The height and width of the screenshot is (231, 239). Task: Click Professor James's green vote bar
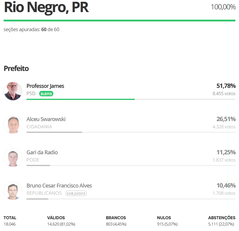coord(80,99)
